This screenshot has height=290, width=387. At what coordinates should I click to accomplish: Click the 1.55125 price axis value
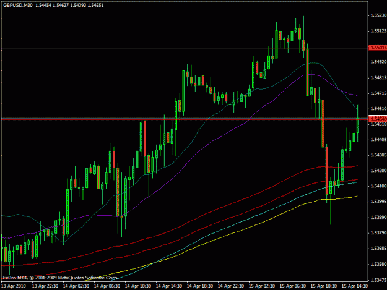click(378, 31)
